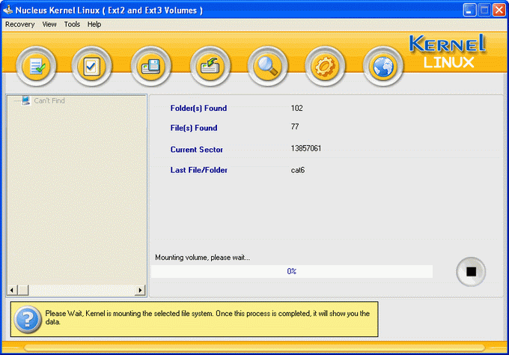Click the tree panel left scroll arrow

tap(12, 290)
